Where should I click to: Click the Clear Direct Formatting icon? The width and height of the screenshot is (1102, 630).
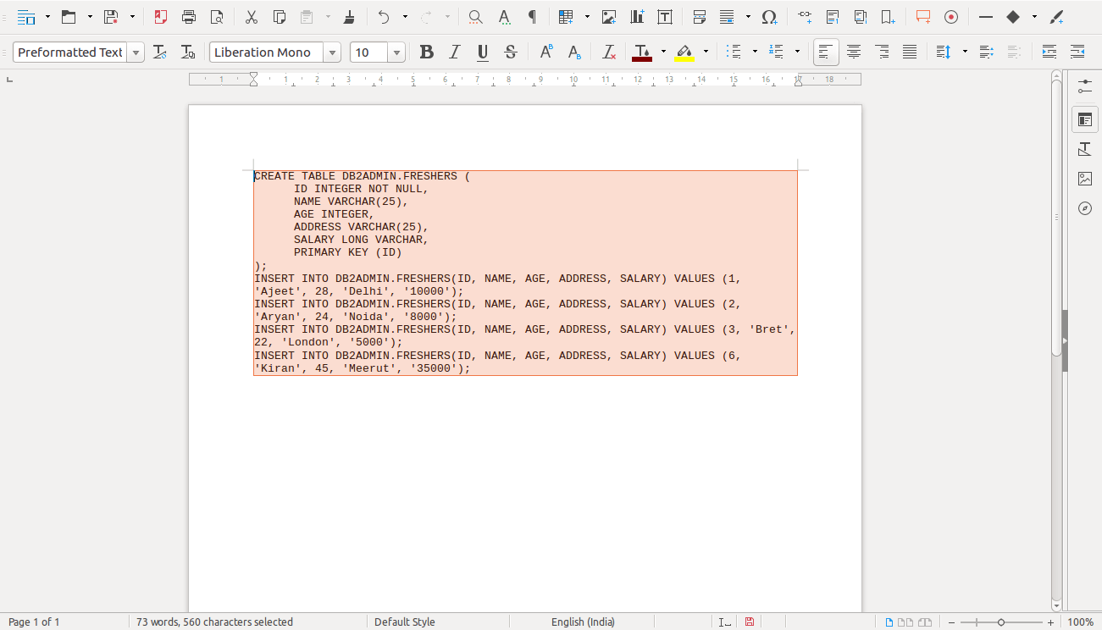608,52
